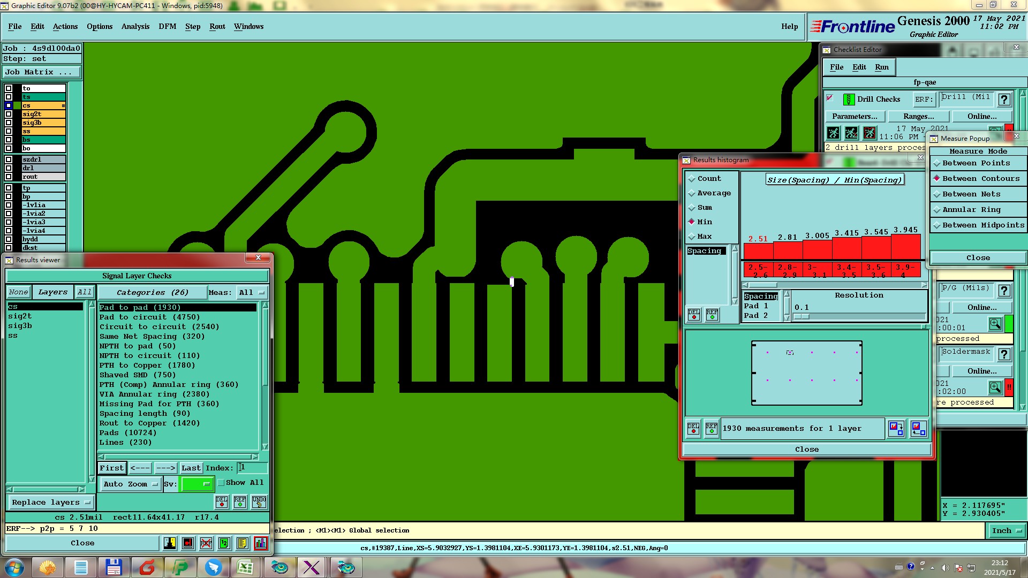Click the crossed-out REF icon

click(x=206, y=543)
